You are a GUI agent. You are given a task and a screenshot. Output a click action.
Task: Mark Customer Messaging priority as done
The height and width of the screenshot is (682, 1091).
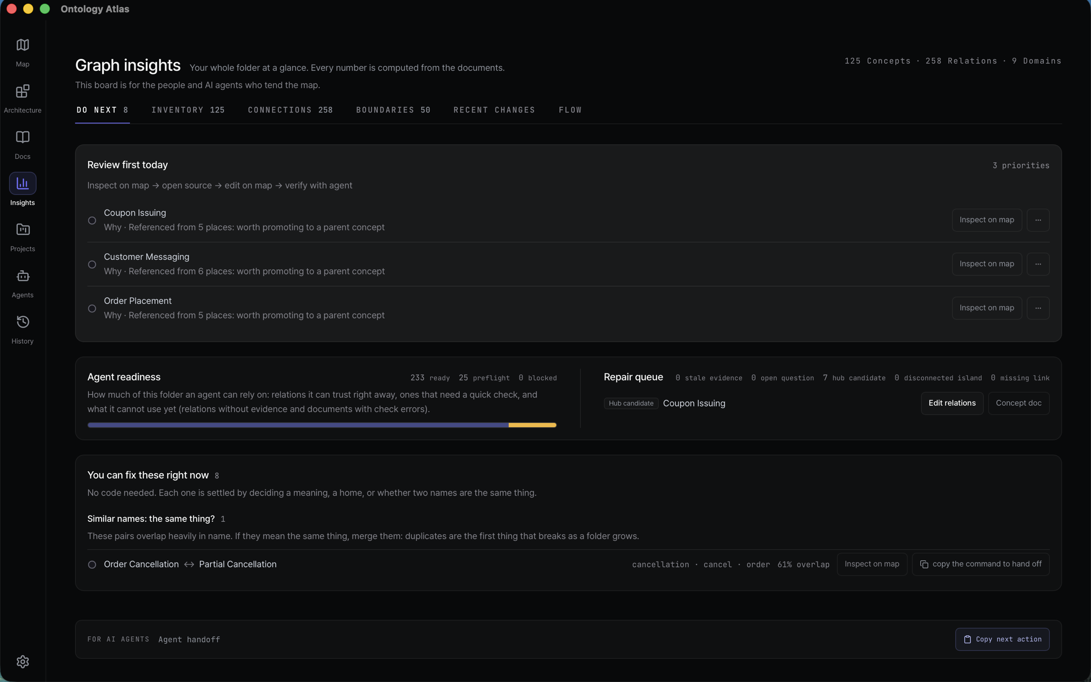(92, 264)
